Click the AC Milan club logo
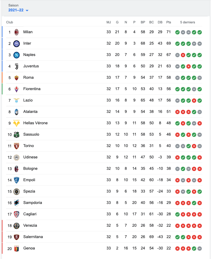211x259 pixels. (x=16, y=32)
